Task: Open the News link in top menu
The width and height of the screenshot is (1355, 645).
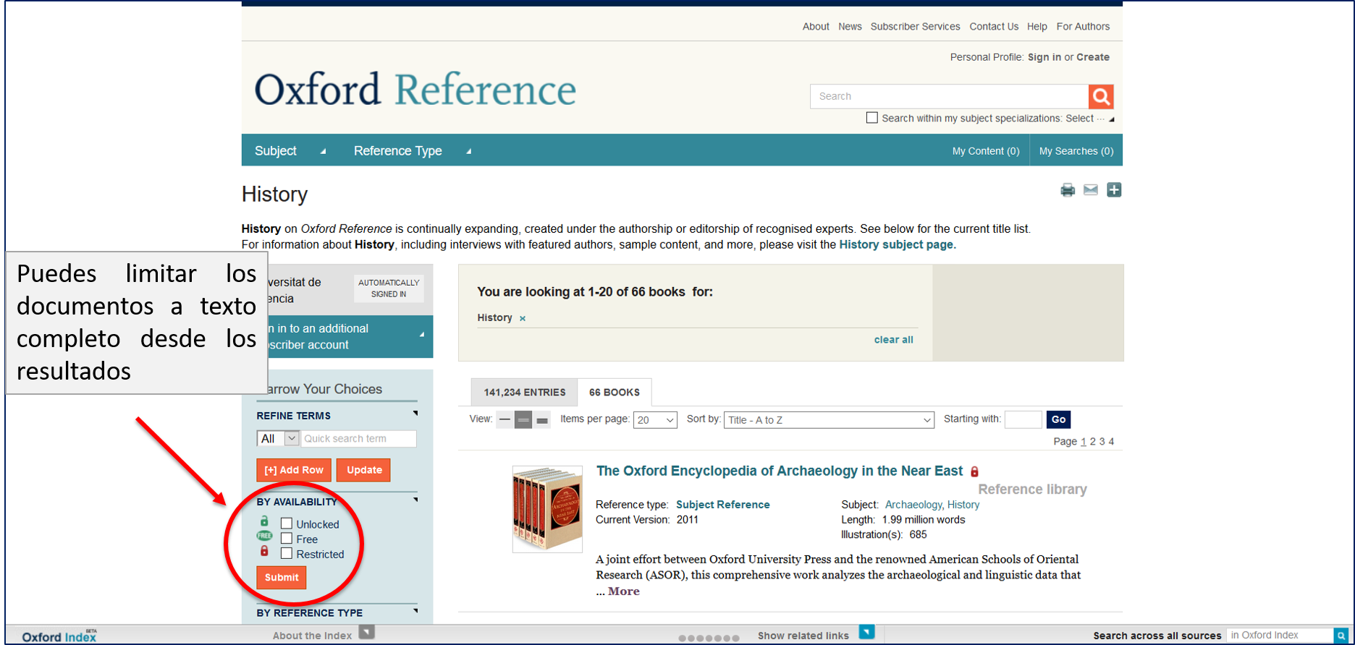Action: tap(850, 27)
